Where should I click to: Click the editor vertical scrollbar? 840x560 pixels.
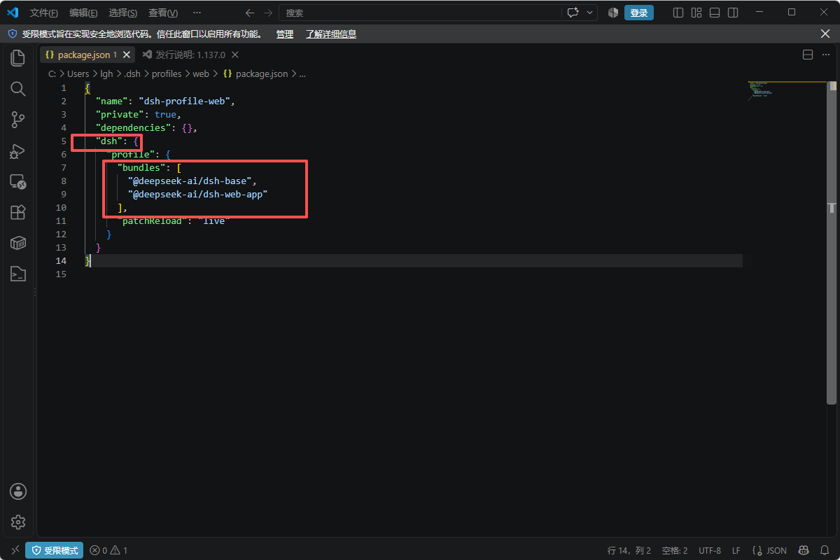pos(832,243)
